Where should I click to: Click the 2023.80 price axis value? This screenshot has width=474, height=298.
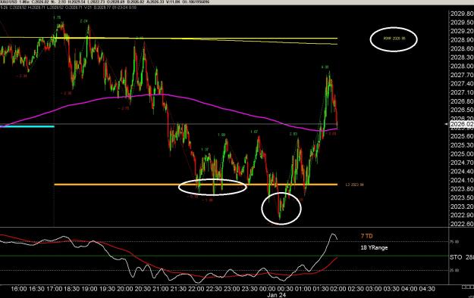462,189
